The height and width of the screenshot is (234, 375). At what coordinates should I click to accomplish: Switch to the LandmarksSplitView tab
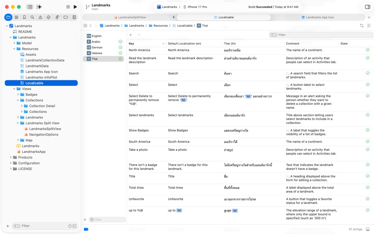click(x=132, y=17)
